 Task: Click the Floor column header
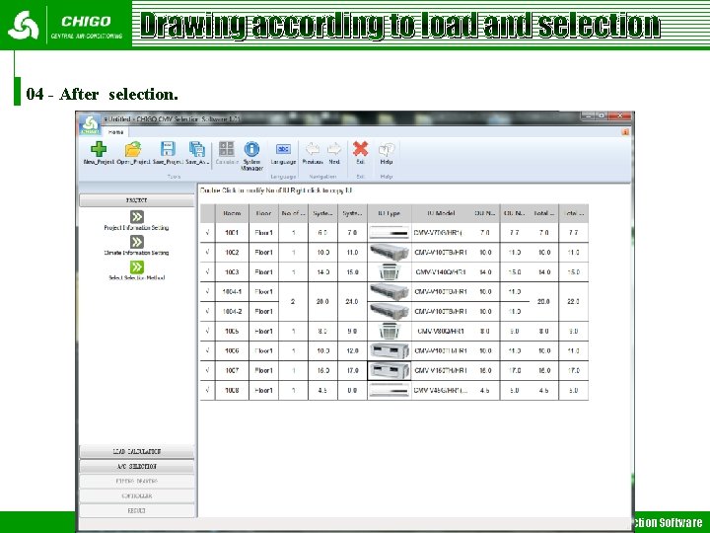coord(263,213)
